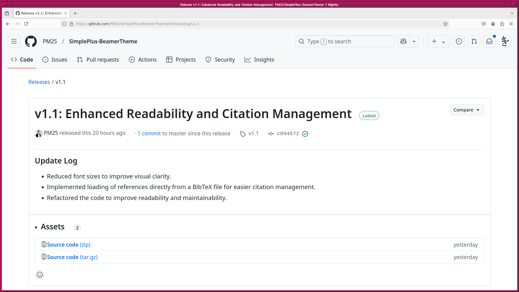Bookmark this page with the star icon
519x292 pixels.
445,24
